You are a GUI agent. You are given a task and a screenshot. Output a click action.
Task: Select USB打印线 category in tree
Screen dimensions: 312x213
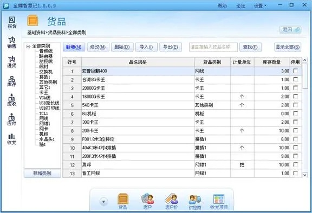point(49,108)
